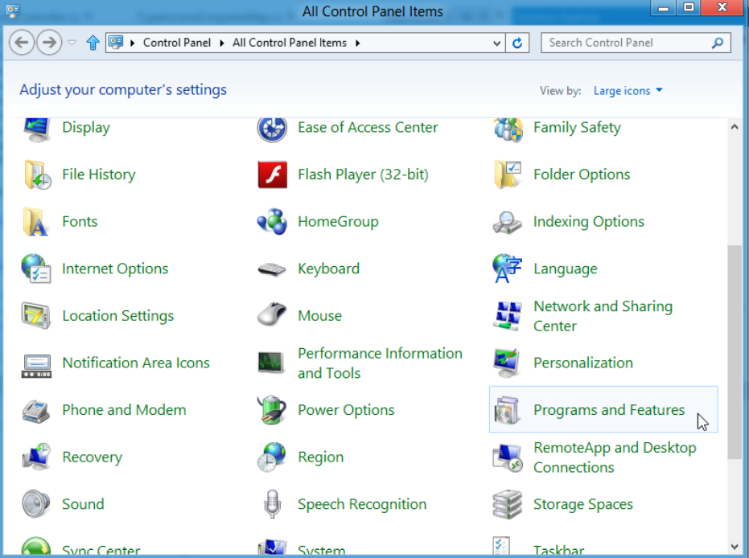This screenshot has height=558, width=749.
Task: Expand the All Control Panel Items breadcrumb arrow
Action: (357, 43)
